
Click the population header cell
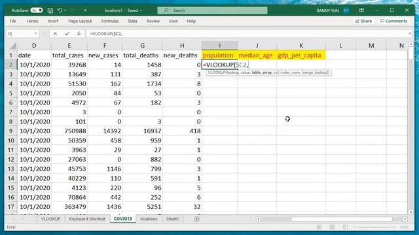coord(219,55)
